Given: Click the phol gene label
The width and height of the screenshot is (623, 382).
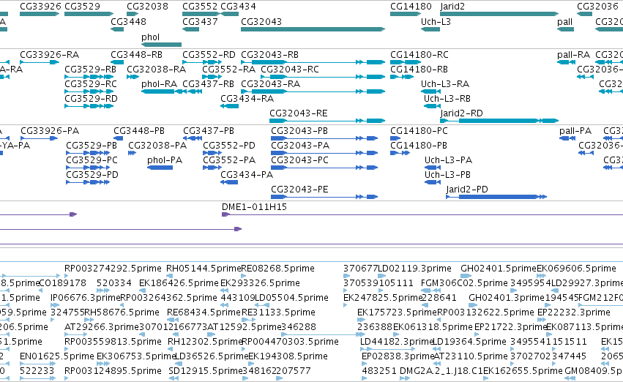Looking at the screenshot, I should [x=150, y=37].
